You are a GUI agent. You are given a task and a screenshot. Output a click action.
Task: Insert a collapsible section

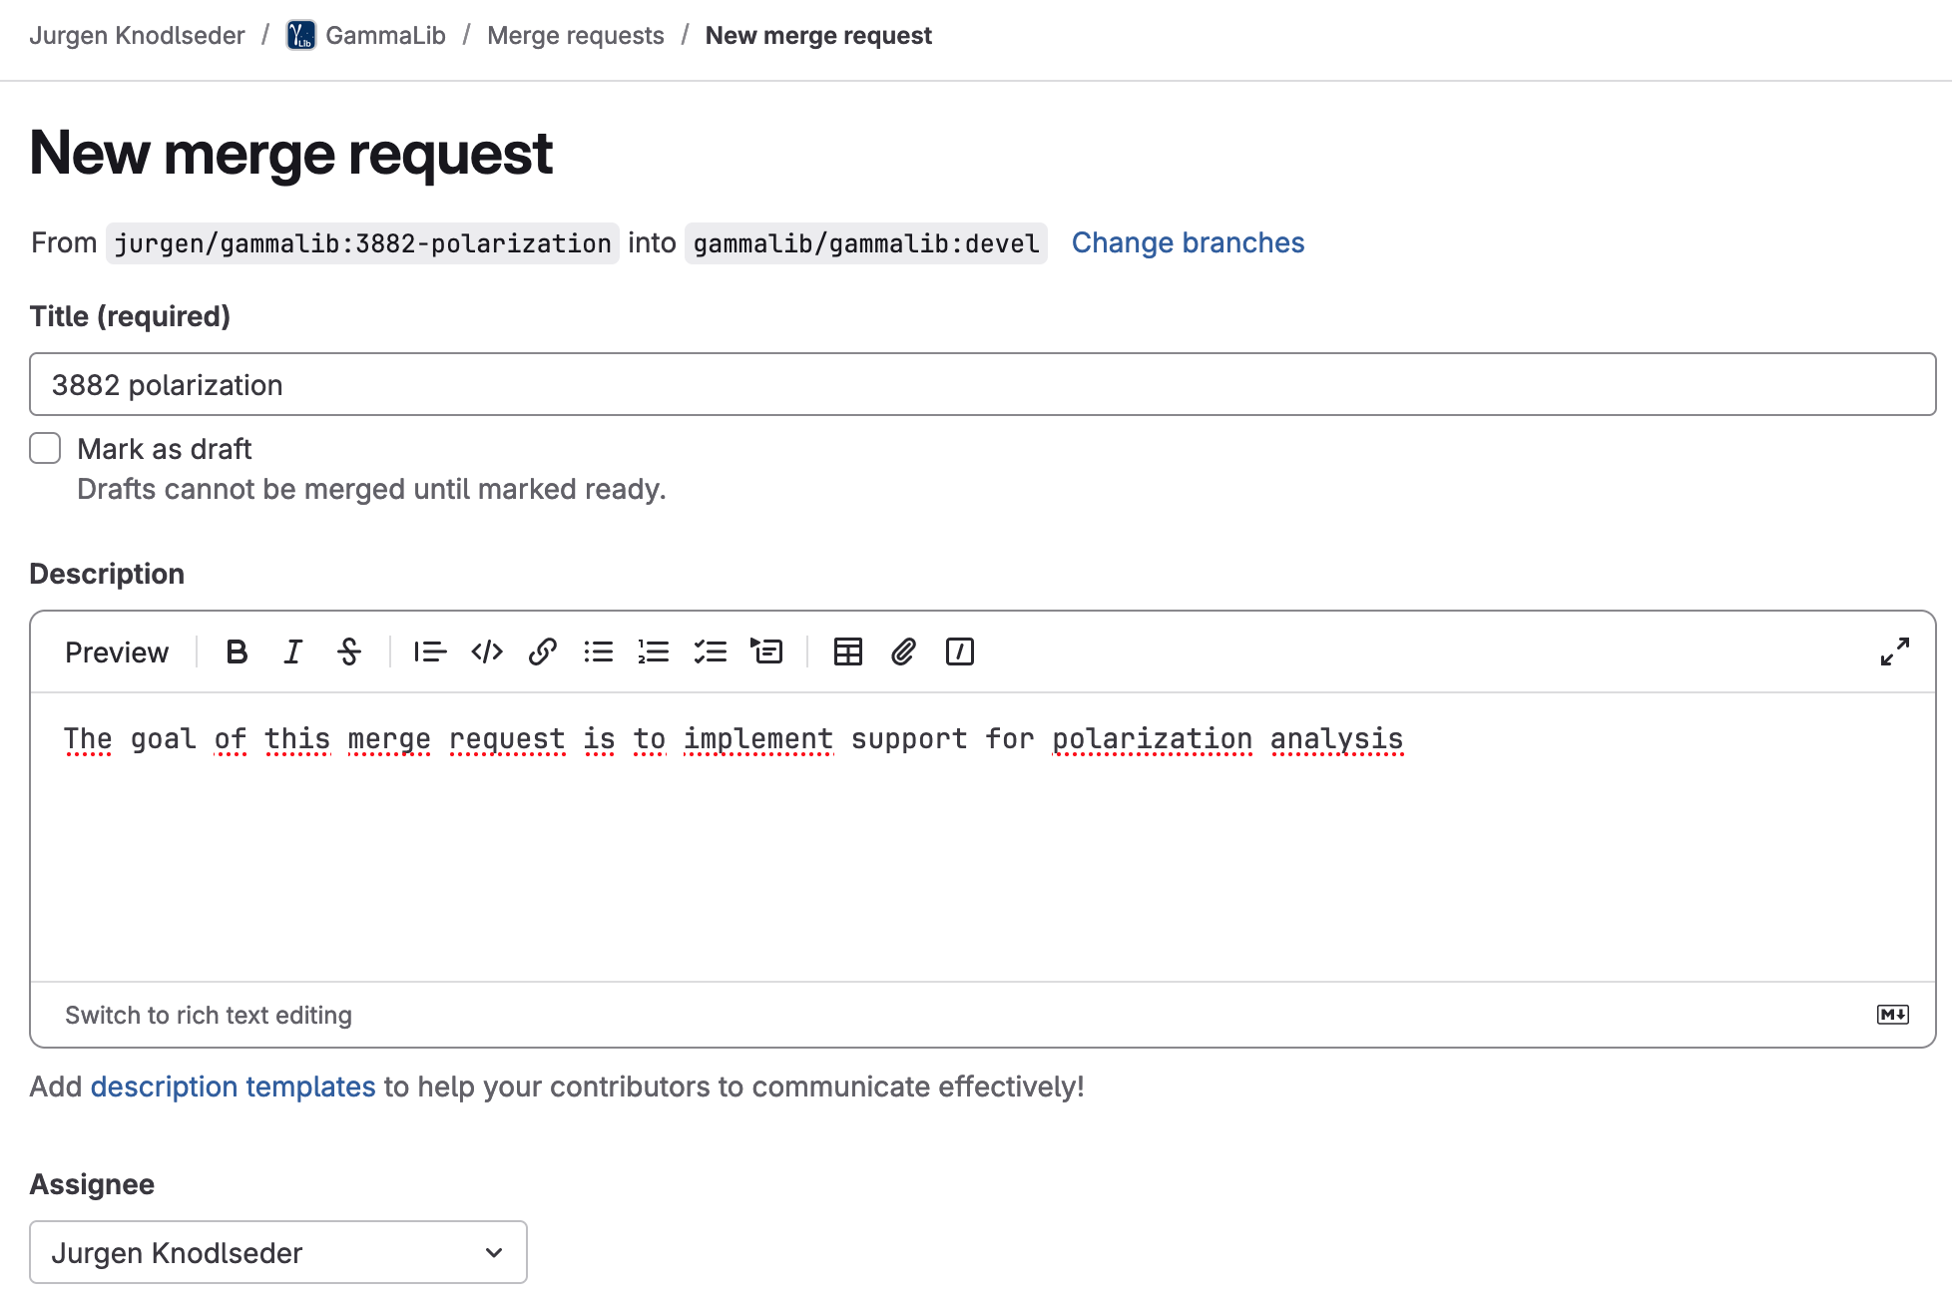766,651
